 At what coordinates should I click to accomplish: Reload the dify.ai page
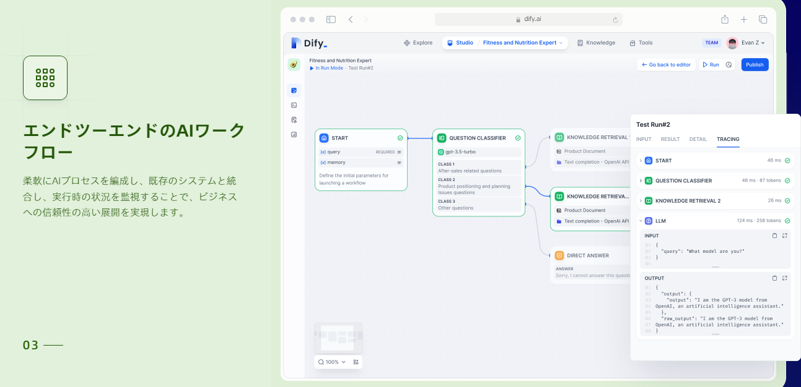615,20
